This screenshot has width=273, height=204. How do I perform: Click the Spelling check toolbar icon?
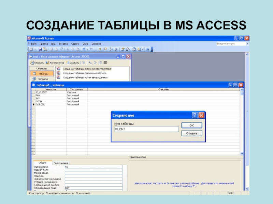point(61,49)
